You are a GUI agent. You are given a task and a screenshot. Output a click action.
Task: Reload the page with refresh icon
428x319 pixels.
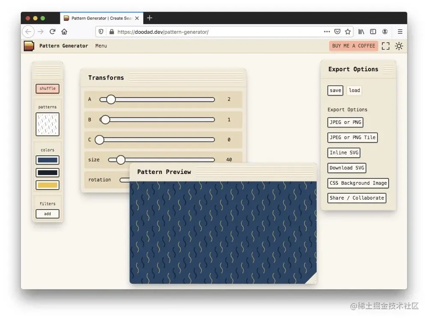tap(52, 32)
